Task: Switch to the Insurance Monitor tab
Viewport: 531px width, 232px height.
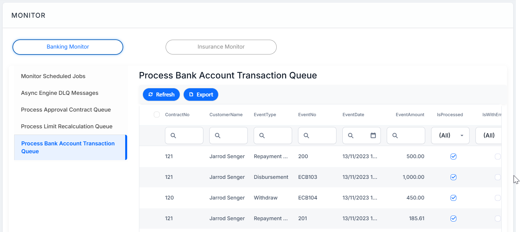Action: (x=221, y=47)
